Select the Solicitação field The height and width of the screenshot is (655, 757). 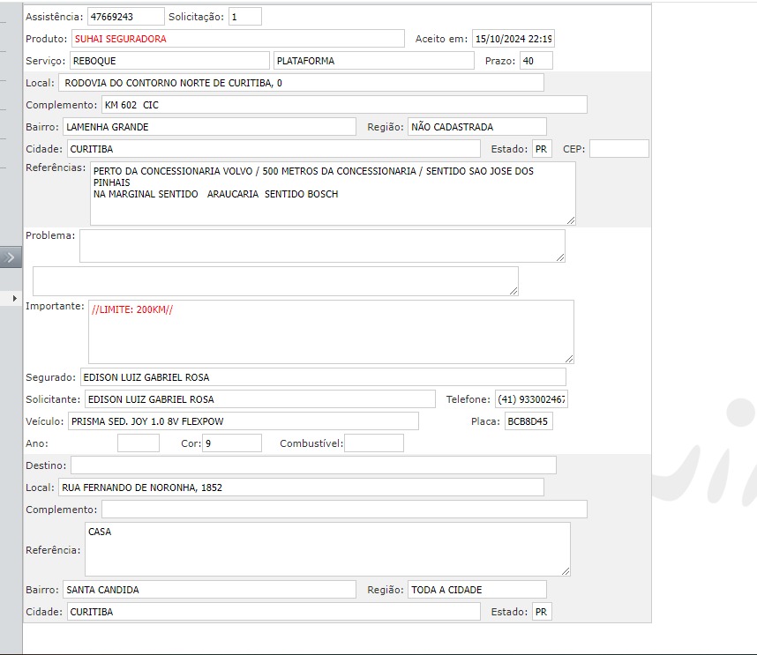(x=244, y=17)
